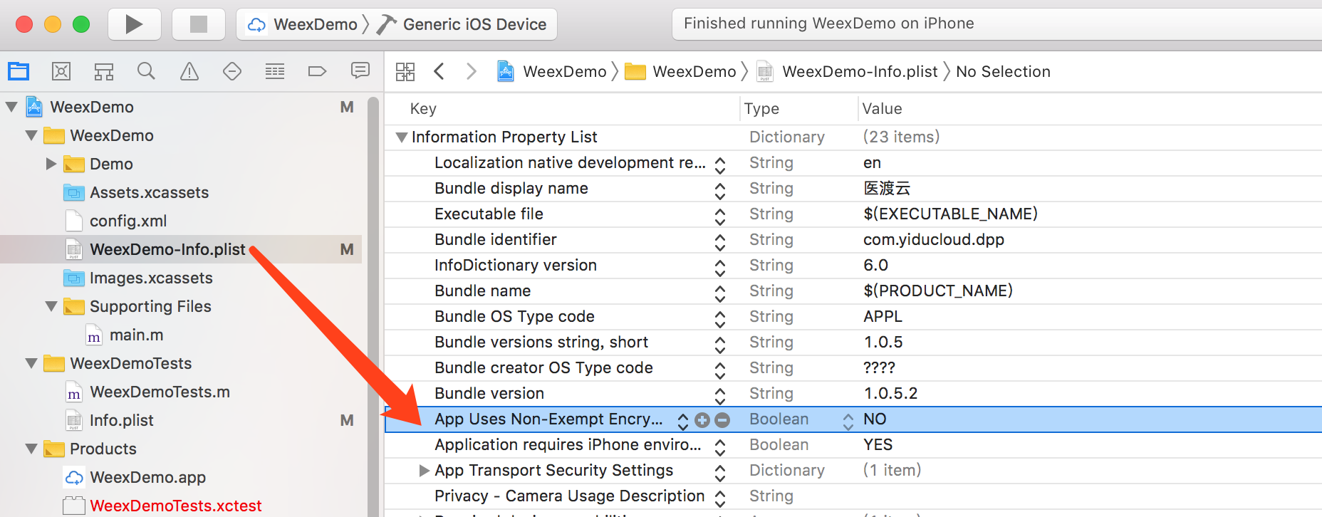Select main.m file
This screenshot has height=517, width=1322.
tap(136, 335)
